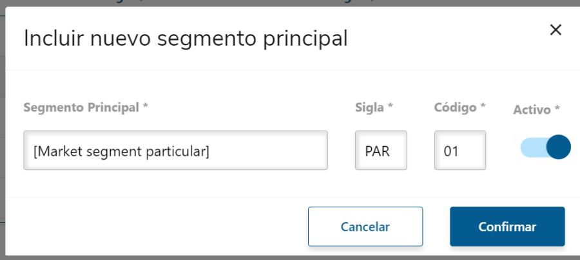Place cursor in '[Market segment particular]' text
The width and height of the screenshot is (580, 260).
click(121, 151)
